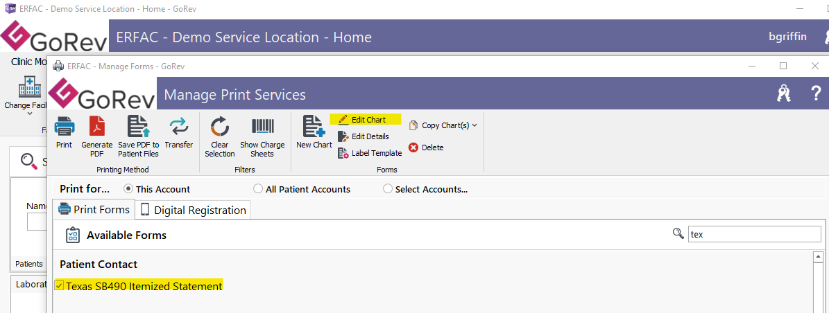
Task: Switch to the Print Forms tab
Action: coord(94,210)
